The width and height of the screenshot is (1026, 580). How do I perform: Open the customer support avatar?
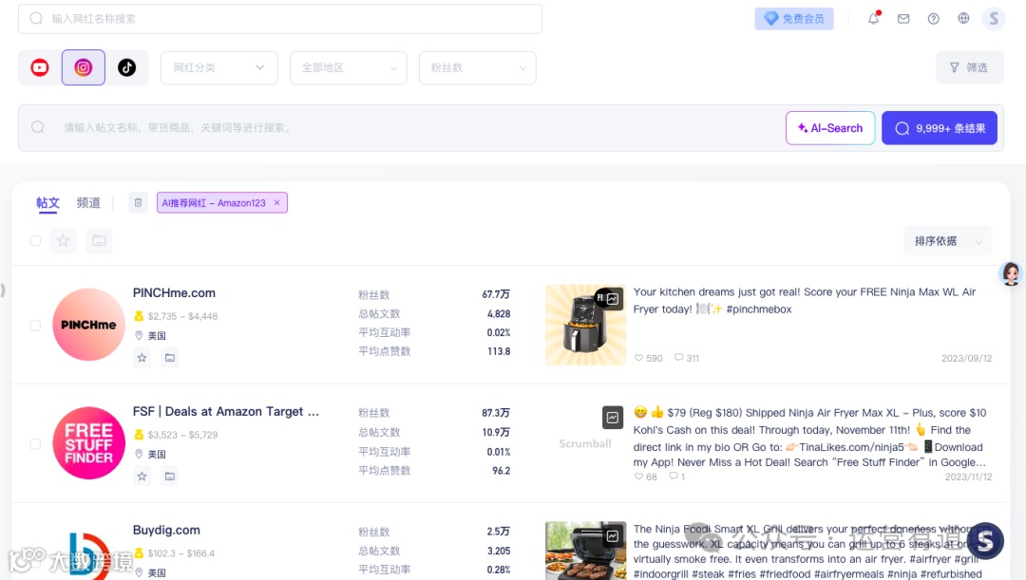pos(1011,273)
